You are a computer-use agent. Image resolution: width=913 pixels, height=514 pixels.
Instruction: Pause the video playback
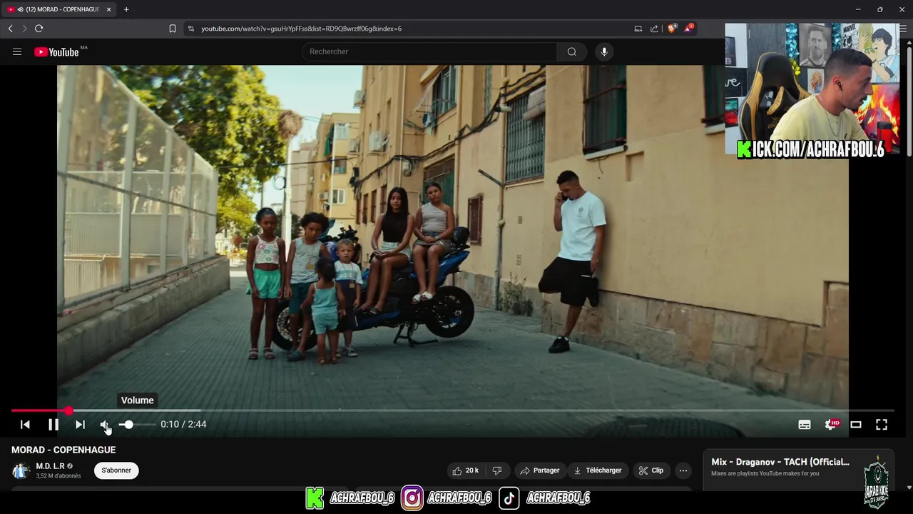tap(53, 424)
